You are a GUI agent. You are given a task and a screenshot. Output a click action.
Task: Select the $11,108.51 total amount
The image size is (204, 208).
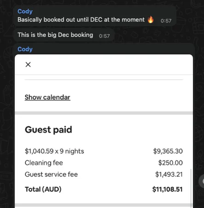click(x=168, y=189)
